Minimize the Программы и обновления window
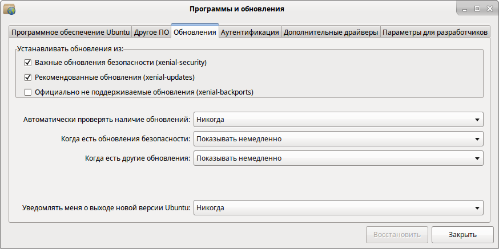Viewport: 499px width, 249px height. click(465, 9)
